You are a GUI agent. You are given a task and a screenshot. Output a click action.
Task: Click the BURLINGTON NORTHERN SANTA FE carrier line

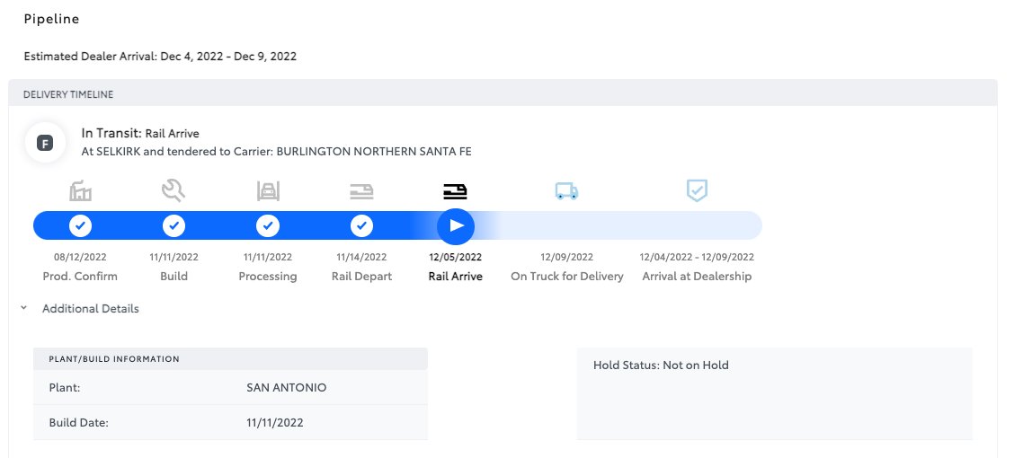click(x=277, y=152)
